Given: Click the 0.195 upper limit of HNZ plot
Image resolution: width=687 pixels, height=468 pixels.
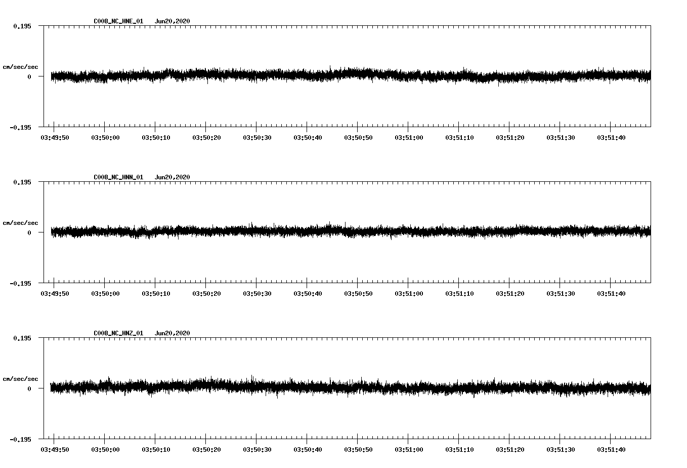Looking at the screenshot, I should [22, 338].
